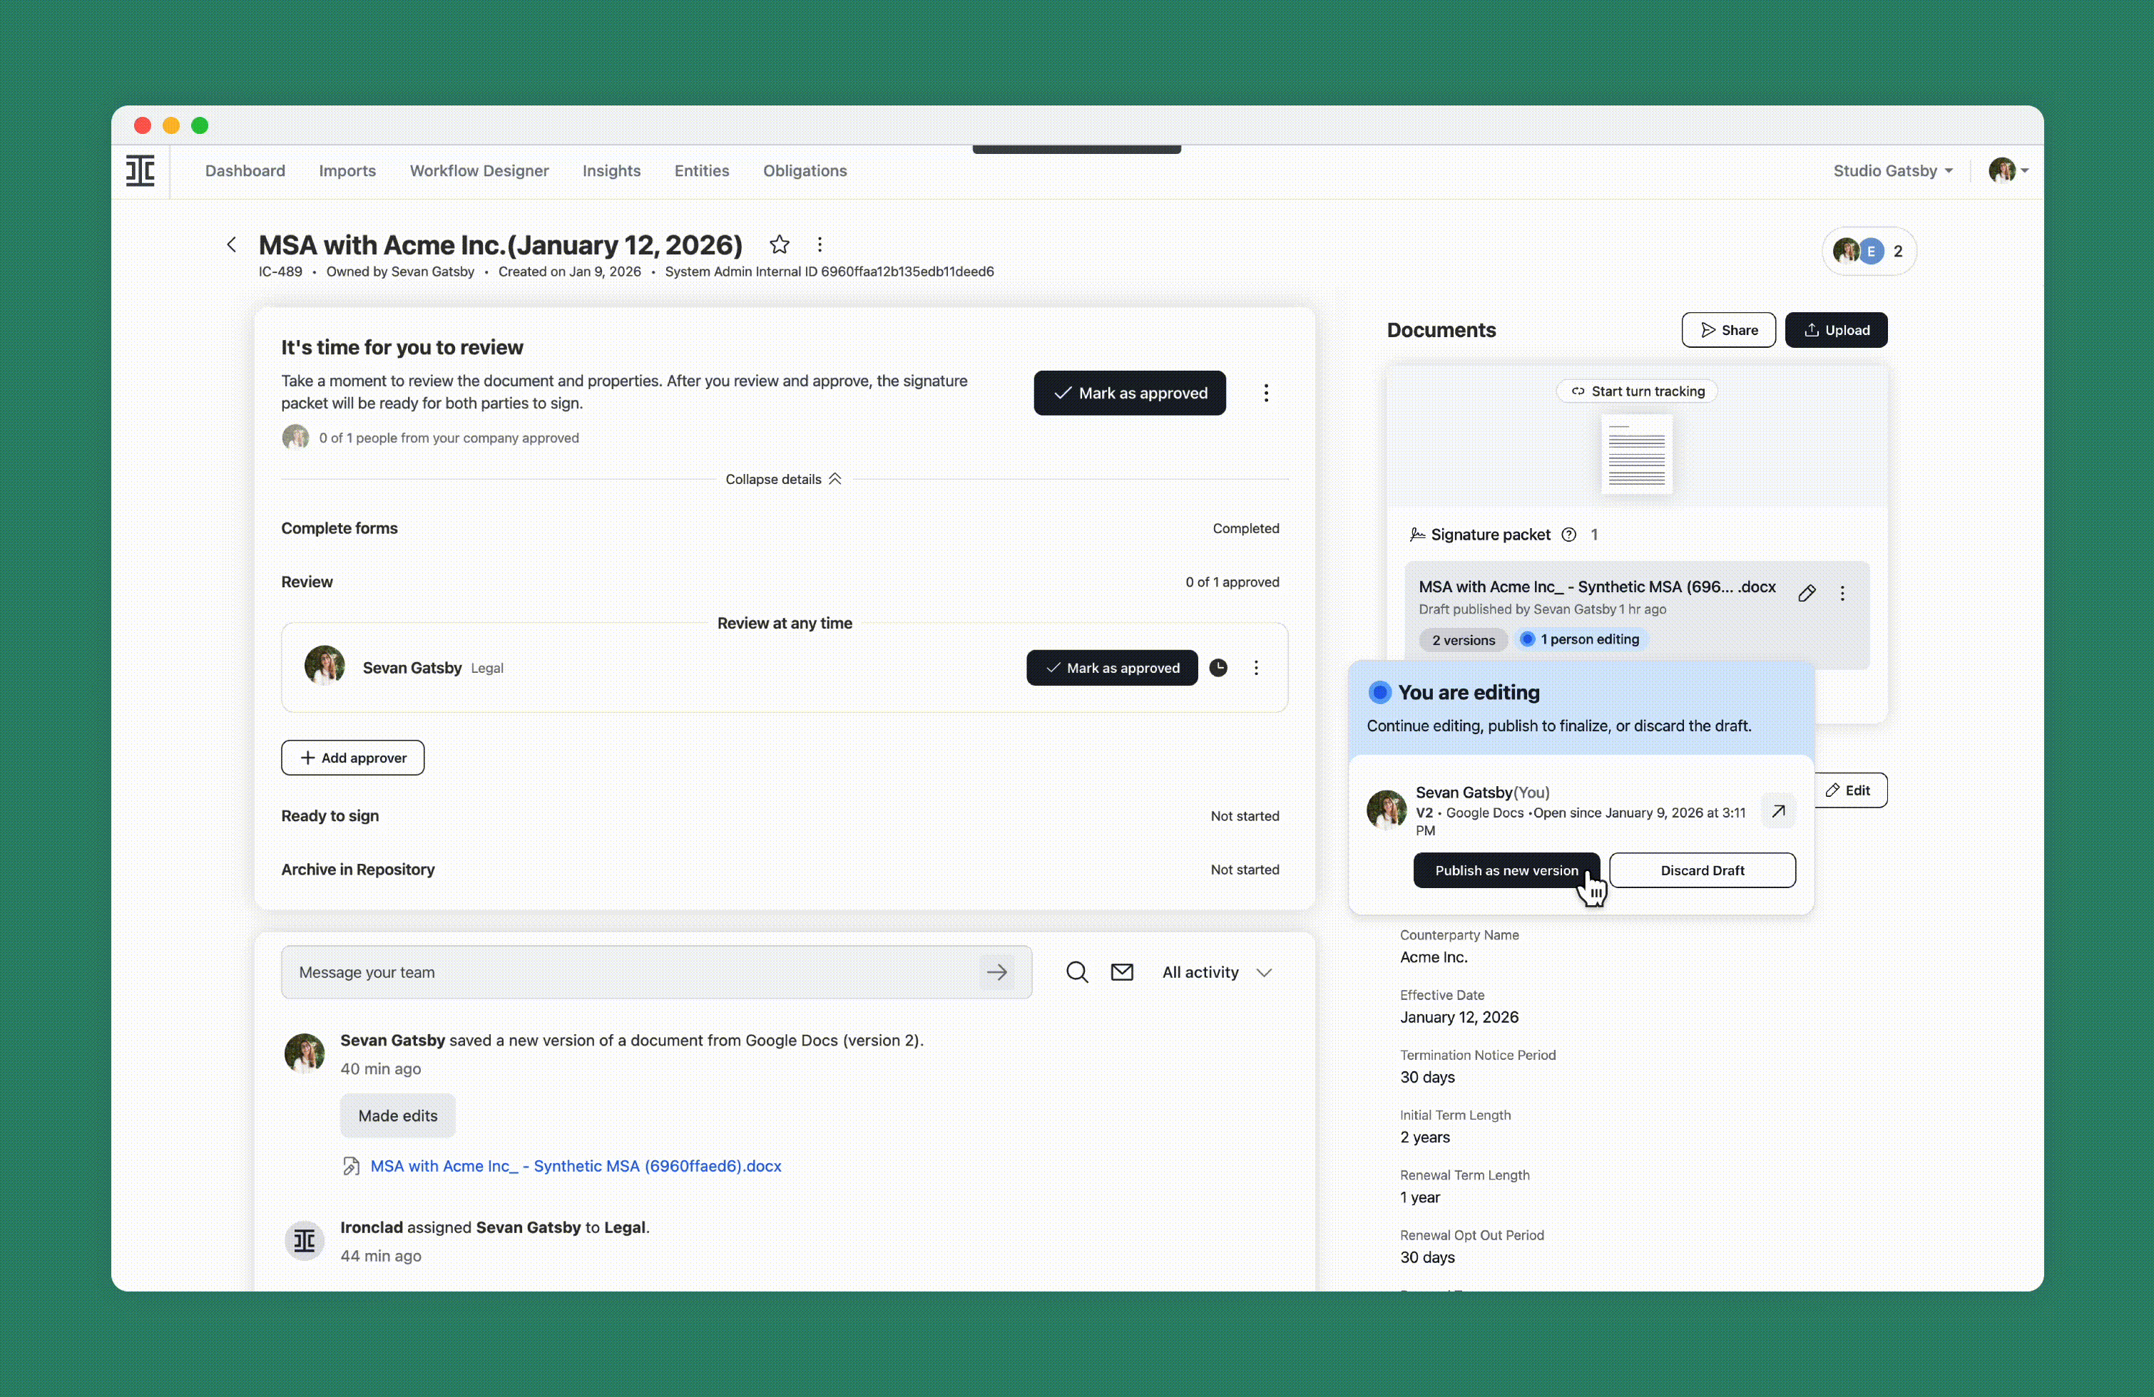The image size is (2154, 1397).
Task: Add an approver to the review step
Action: coord(352,757)
